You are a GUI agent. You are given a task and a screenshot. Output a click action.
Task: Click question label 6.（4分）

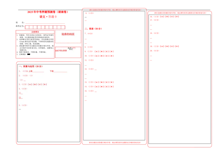point(90,13)
